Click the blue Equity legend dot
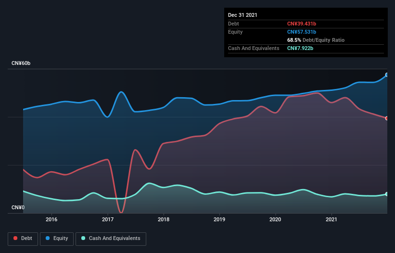395x253 pixels. tap(47, 238)
